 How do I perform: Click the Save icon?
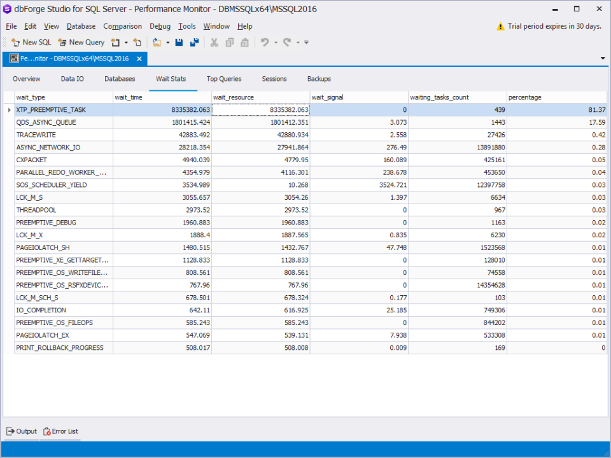point(179,43)
